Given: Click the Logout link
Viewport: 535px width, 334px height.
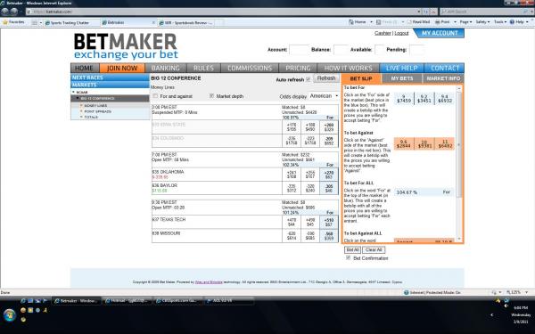Looking at the screenshot, I should point(401,33).
